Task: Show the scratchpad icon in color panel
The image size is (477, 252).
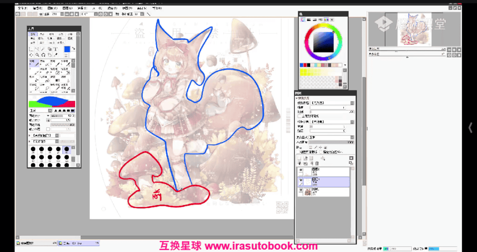Action: 332,20
